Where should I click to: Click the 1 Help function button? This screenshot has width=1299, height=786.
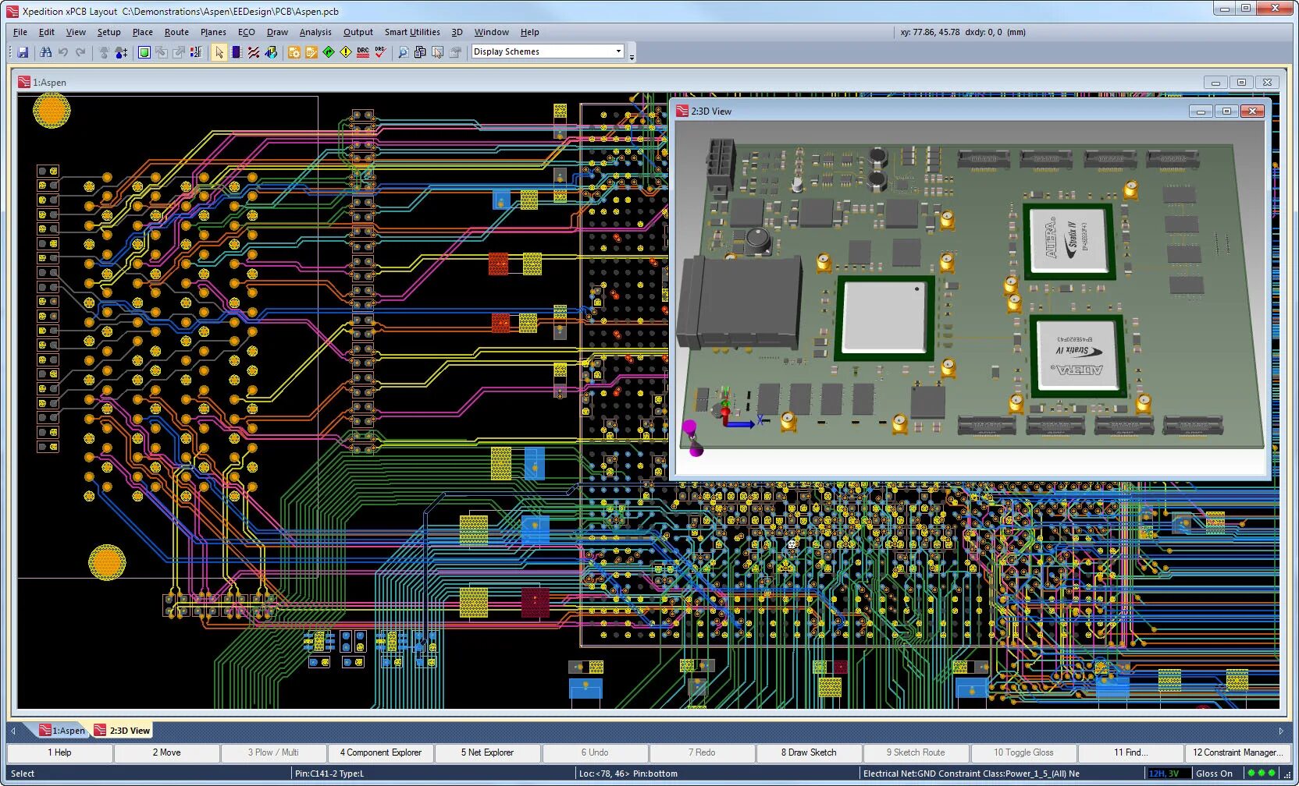coord(60,752)
